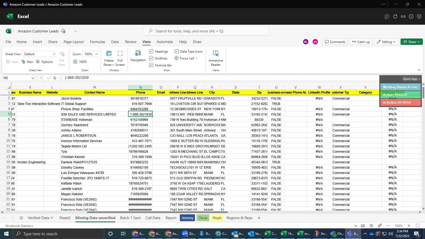Screen dimensions: 425x239
Task: Click the Exit View icon
Action: click(62, 54)
